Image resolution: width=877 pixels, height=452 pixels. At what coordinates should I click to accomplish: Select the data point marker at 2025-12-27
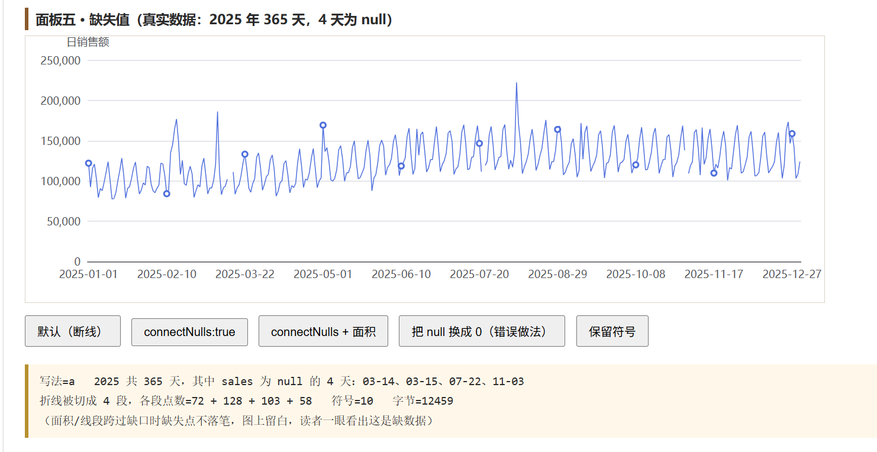tap(792, 134)
